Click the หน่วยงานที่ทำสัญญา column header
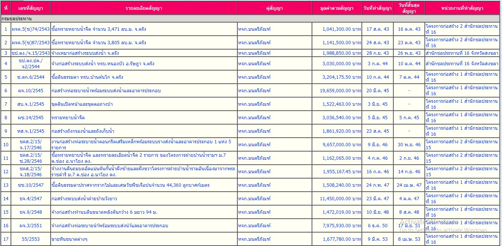This screenshot has width=502, height=246. coord(462,8)
